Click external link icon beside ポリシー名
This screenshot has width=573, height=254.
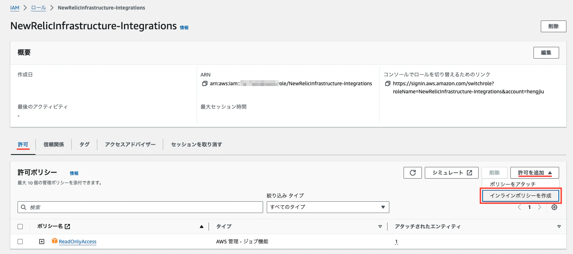[x=67, y=227]
